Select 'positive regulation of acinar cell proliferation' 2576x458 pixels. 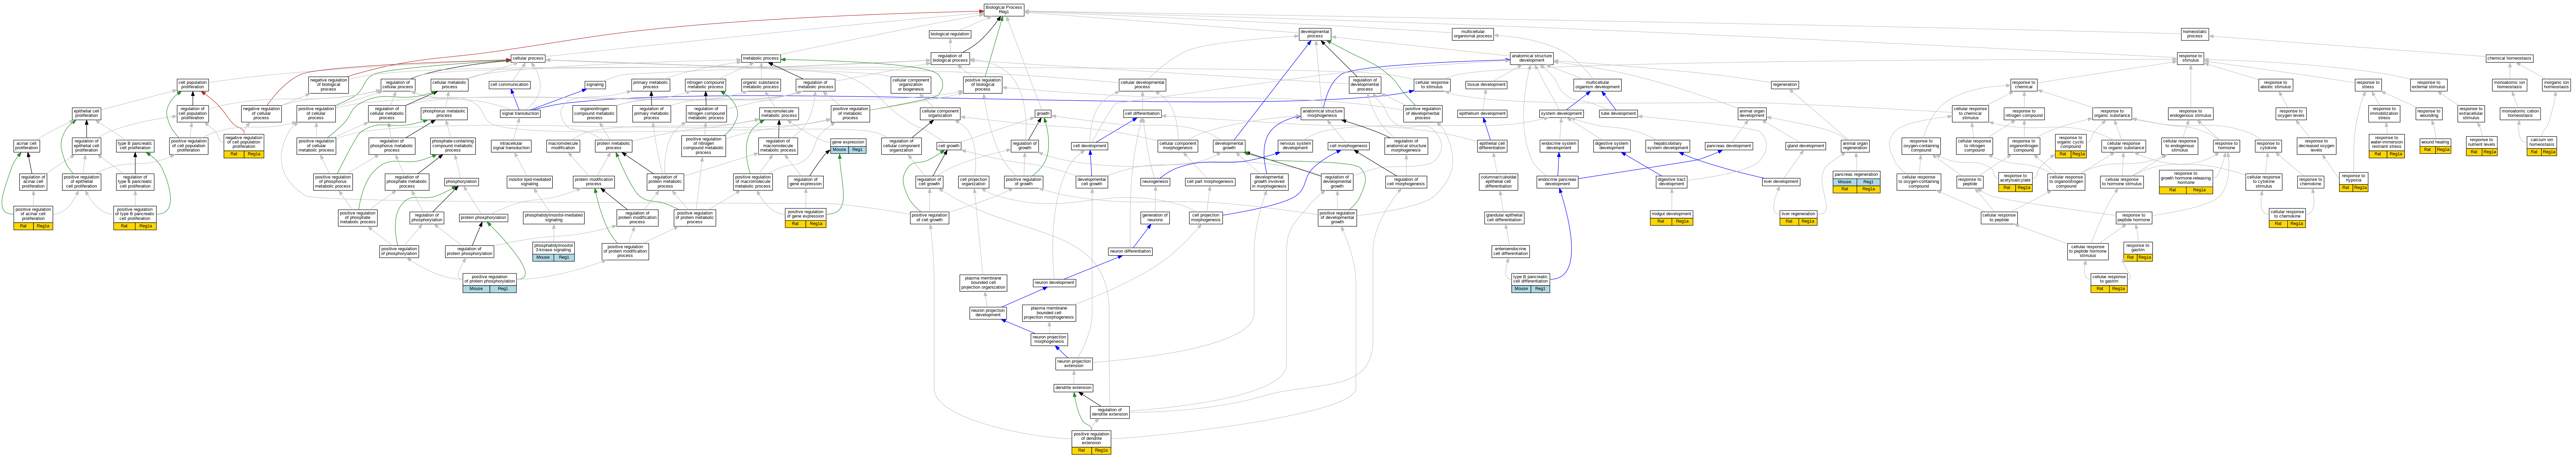point(33,218)
